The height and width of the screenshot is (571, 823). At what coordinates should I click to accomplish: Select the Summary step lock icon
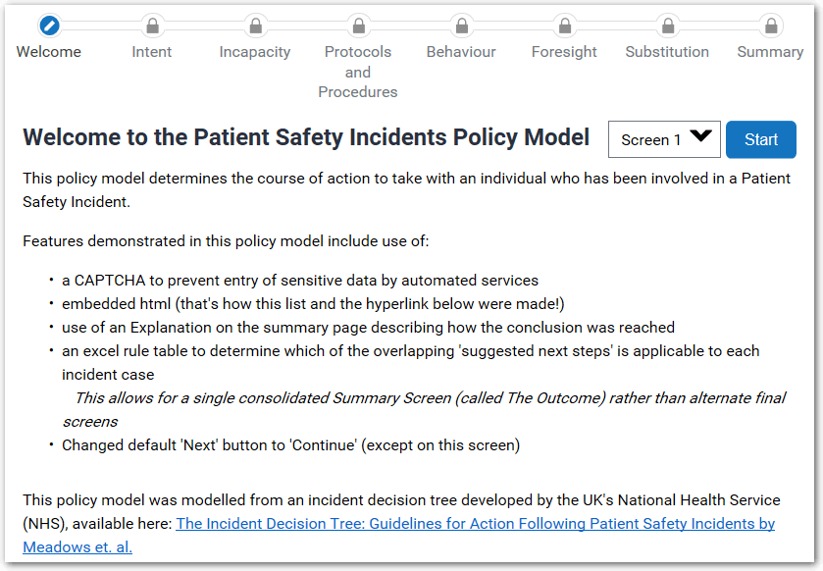point(770,26)
